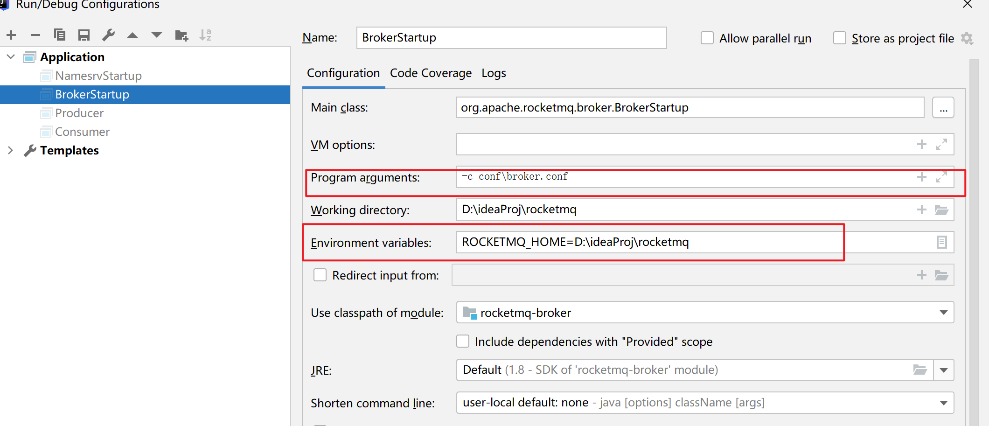Browse for the redirect input file
The image size is (989, 426).
pyautogui.click(x=941, y=275)
